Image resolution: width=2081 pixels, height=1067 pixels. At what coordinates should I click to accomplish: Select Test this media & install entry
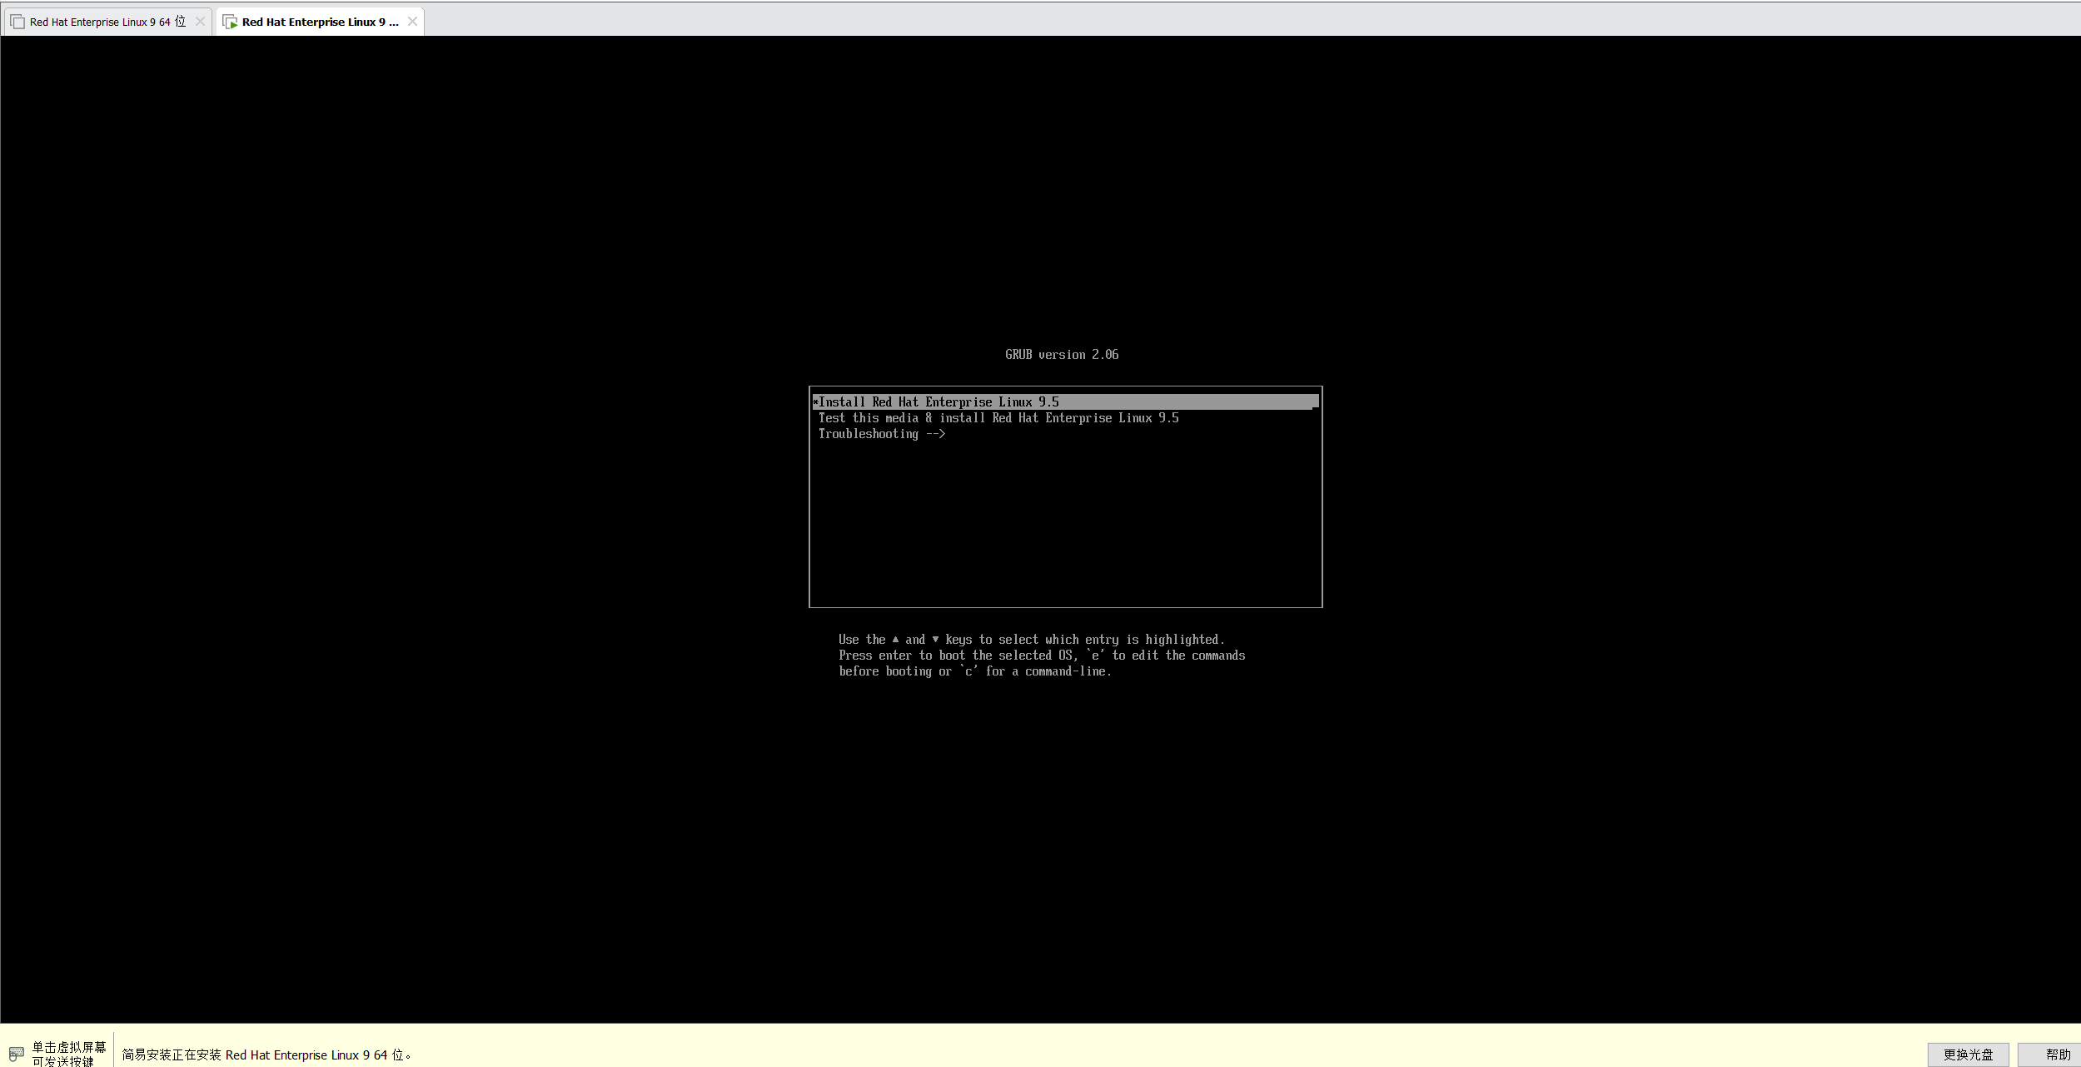998,418
